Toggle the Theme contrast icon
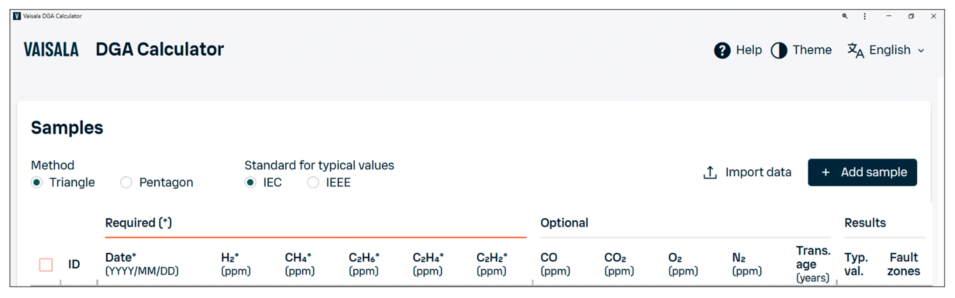Image resolution: width=955 pixels, height=298 pixels. click(779, 50)
